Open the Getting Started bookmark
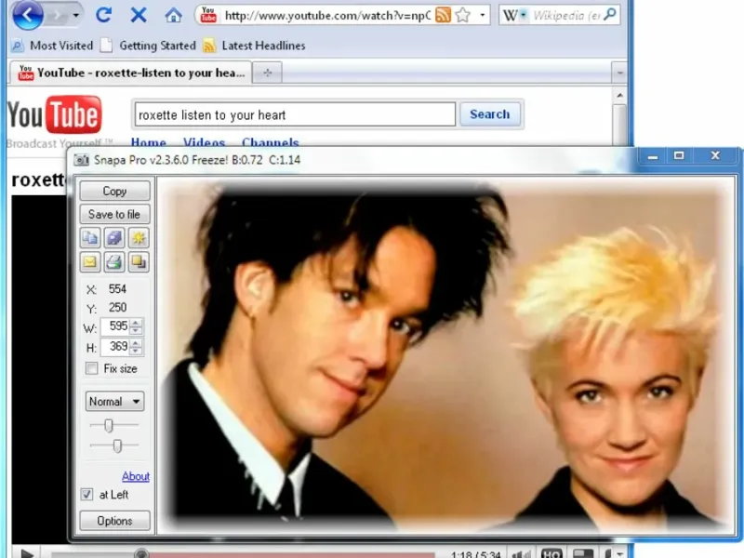Screen dimensions: 744x558 tap(149, 46)
